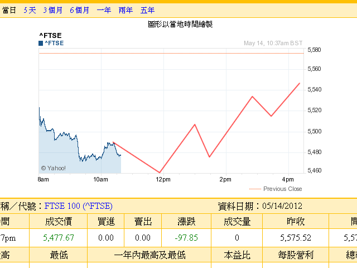The image size is (357, 268).
Task: Click the 本益比 header cell
Action: click(237, 255)
